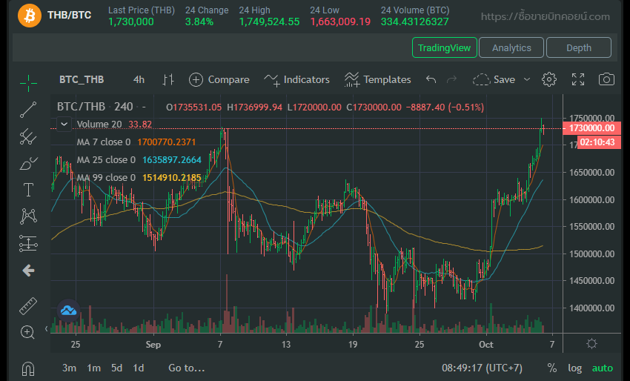Expand the Save dropdown arrow

click(527, 79)
